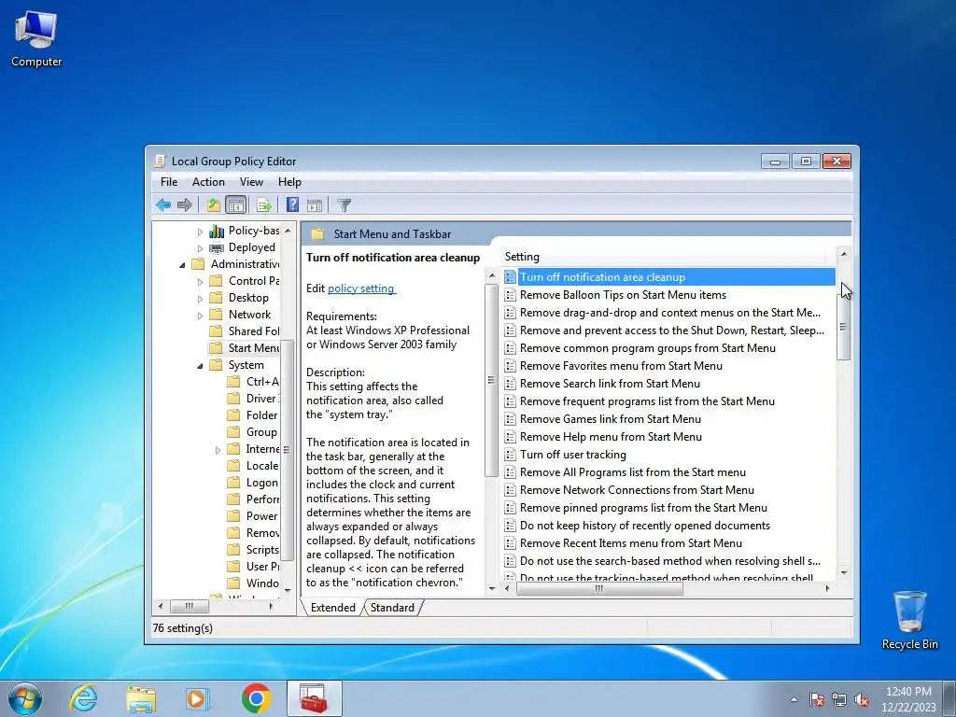Open Windows Media Player from the taskbar
Image resolution: width=956 pixels, height=717 pixels.
(198, 698)
